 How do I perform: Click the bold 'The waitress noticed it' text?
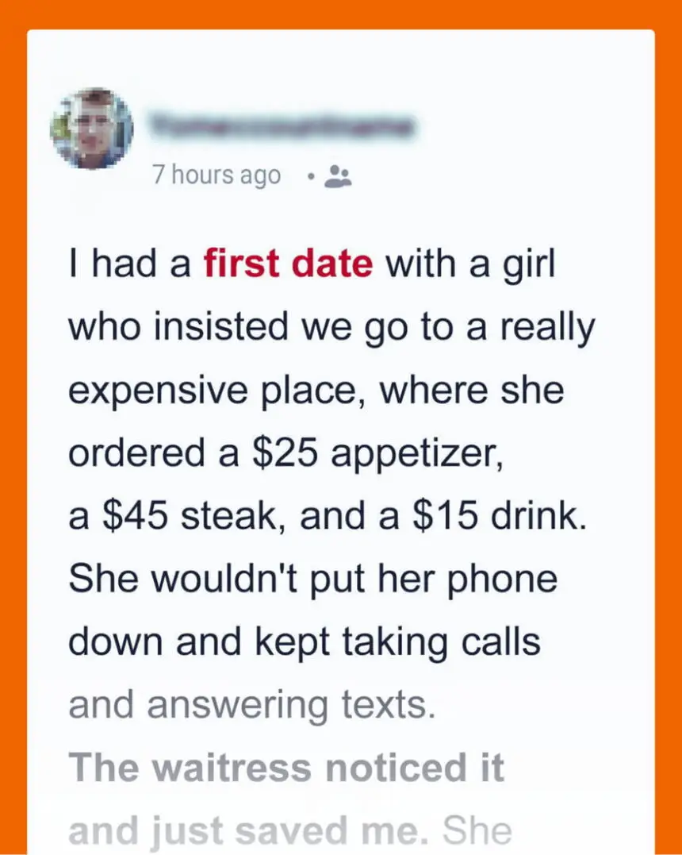[x=286, y=768]
